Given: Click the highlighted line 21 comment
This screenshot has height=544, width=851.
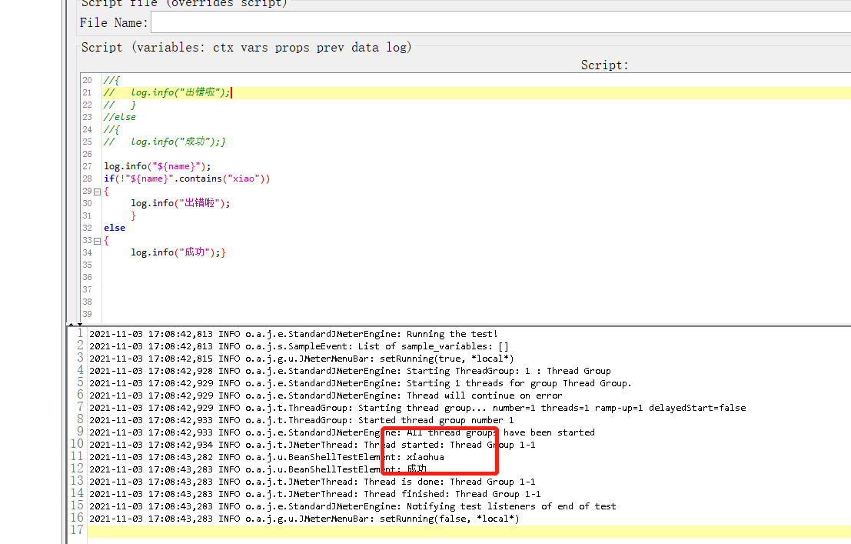Looking at the screenshot, I should [169, 92].
